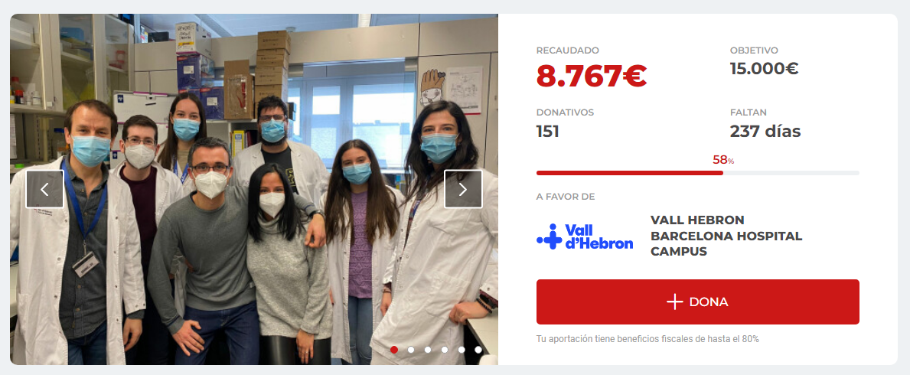
Task: Click the fiscal benefits note text
Action: (647, 338)
